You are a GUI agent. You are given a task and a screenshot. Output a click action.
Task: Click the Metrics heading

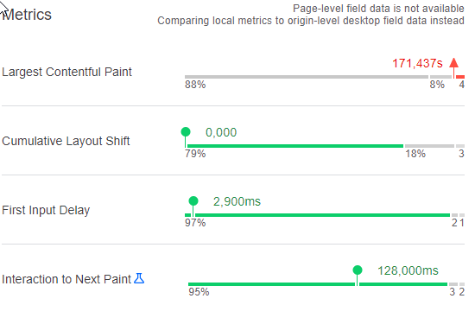[27, 15]
